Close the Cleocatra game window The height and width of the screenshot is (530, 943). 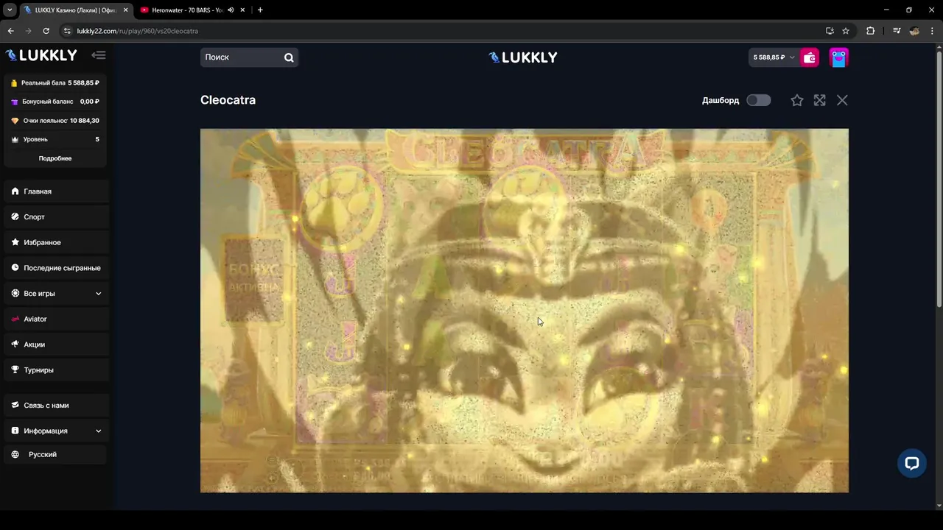click(x=842, y=100)
